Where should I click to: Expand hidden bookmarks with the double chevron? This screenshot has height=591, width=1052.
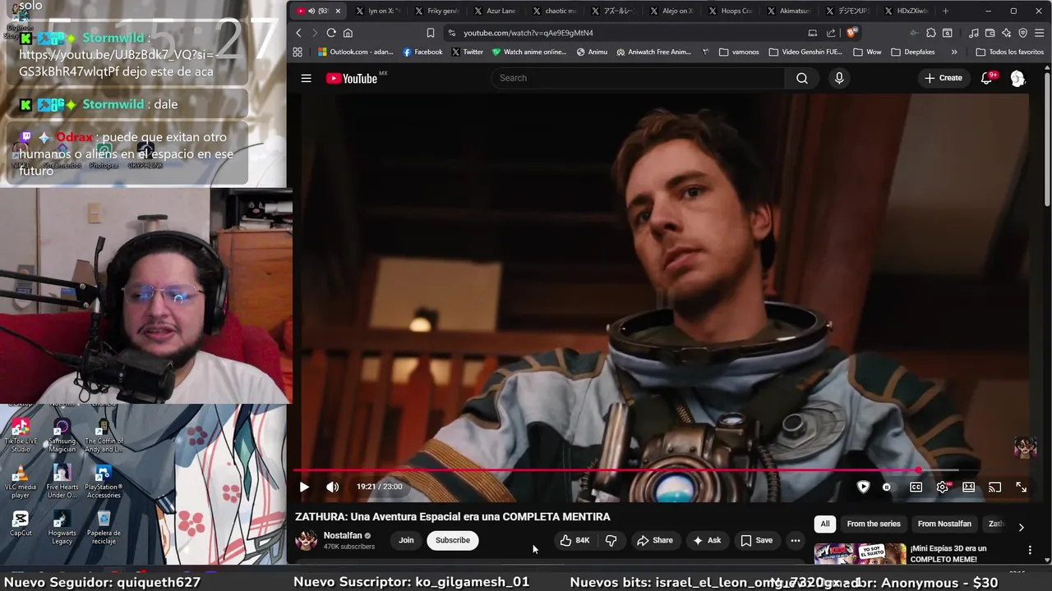(954, 52)
